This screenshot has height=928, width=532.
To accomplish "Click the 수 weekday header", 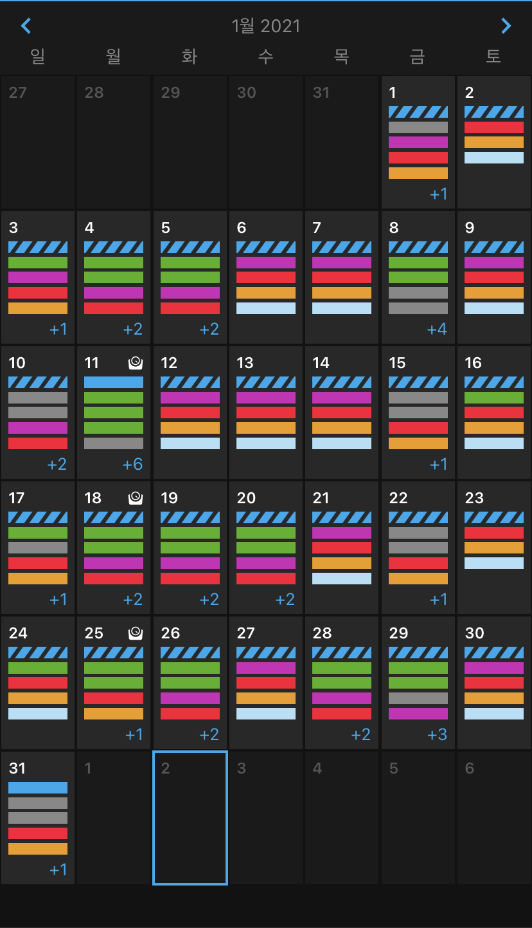I will tap(266, 56).
